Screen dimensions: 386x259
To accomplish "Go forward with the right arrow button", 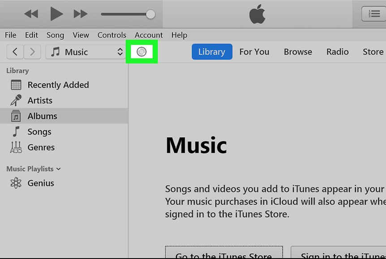I will pos(32,52).
